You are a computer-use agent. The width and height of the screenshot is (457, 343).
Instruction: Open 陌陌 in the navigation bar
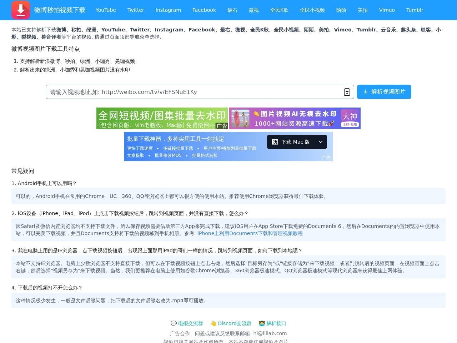click(x=341, y=10)
